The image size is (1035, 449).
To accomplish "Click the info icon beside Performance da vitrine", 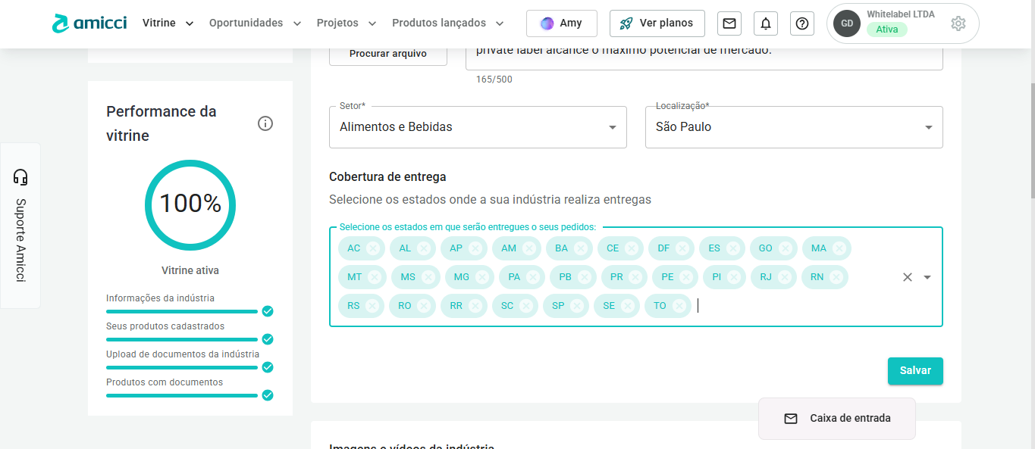I will (x=265, y=123).
